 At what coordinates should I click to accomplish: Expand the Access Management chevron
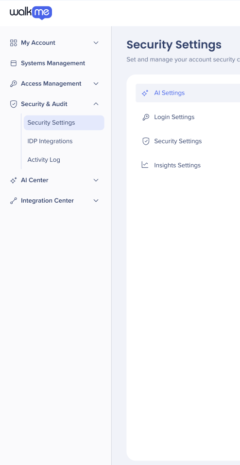(96, 84)
